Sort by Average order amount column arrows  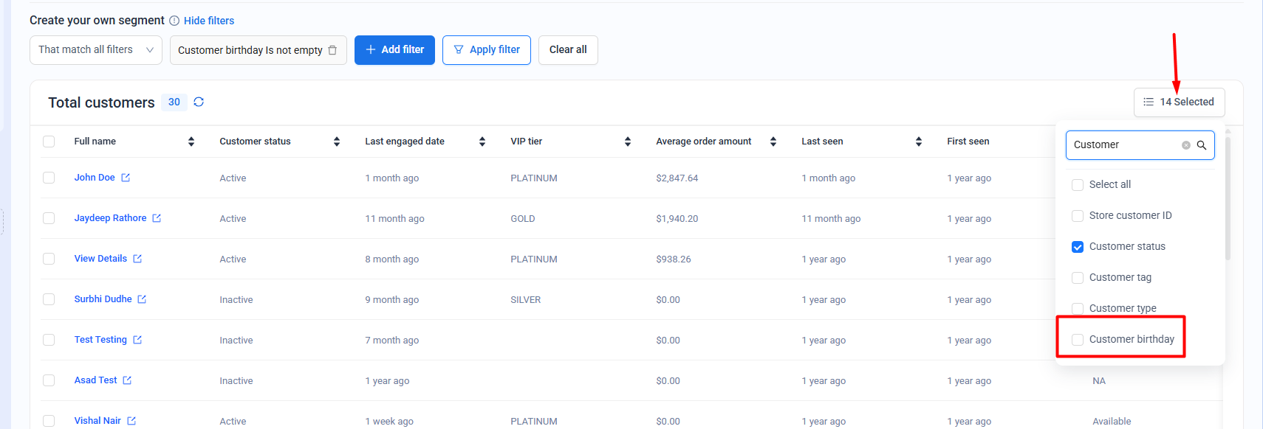point(773,142)
